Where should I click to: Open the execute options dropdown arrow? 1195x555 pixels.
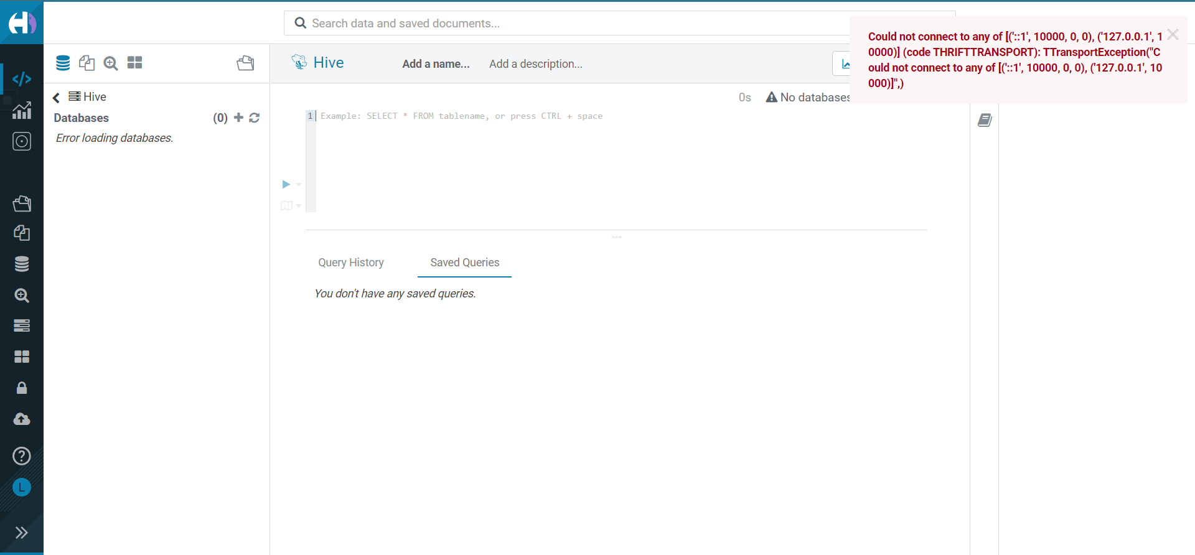[x=299, y=184]
